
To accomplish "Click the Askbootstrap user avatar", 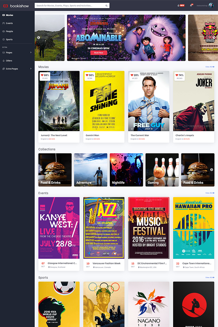I will pos(211,5).
